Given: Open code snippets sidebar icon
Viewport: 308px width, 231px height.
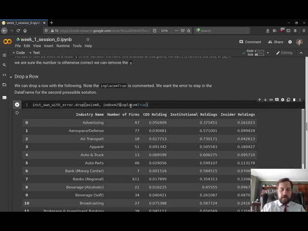Looking at the screenshot, I should click(4, 75).
